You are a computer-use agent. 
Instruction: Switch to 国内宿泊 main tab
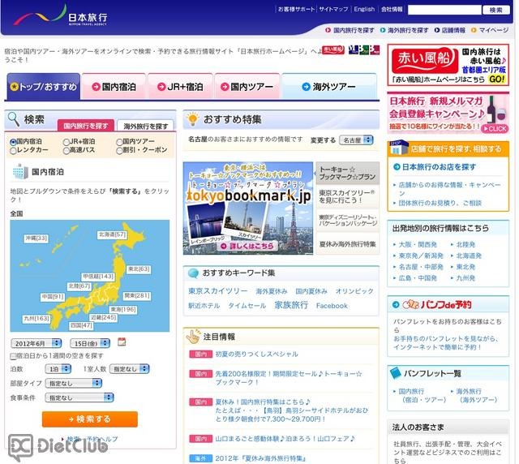[x=114, y=87]
